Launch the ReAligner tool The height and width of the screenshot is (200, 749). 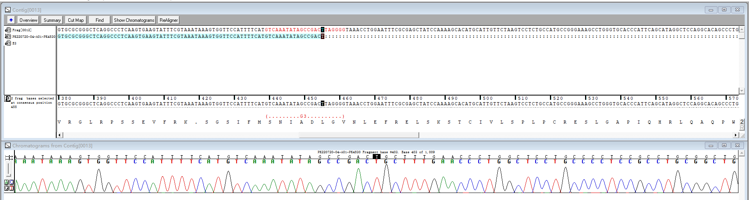tap(169, 20)
